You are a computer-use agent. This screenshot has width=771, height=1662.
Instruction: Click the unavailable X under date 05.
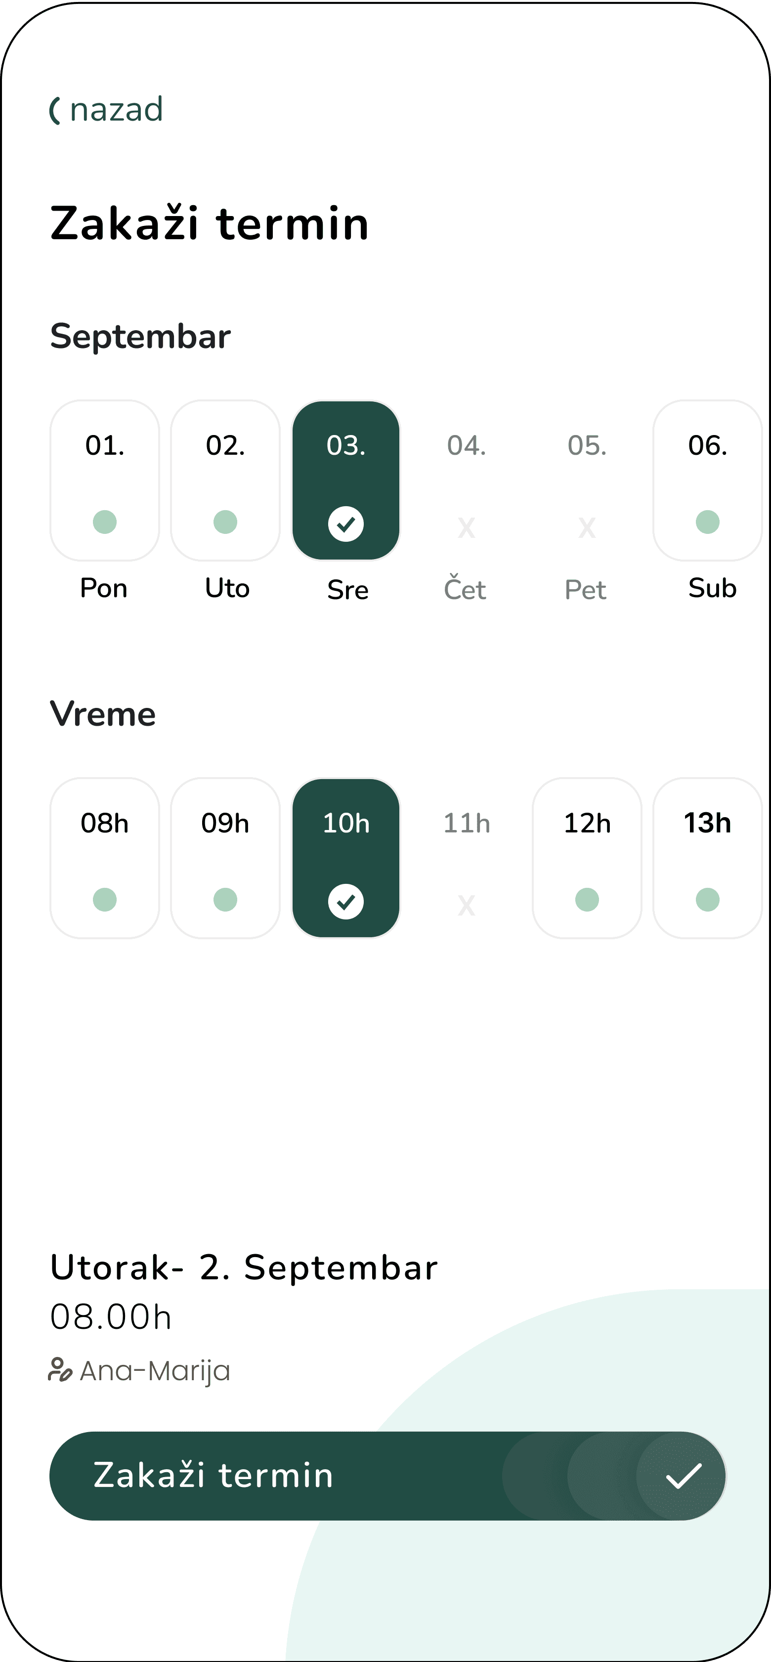point(587,527)
